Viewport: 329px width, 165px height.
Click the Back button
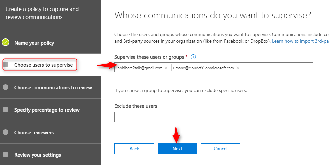tap(134, 149)
